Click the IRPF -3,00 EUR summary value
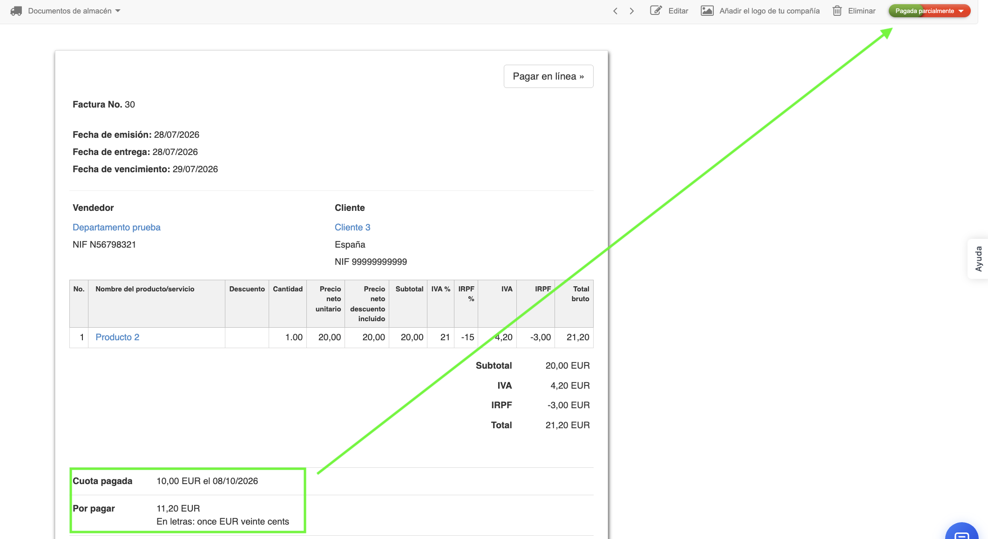 (568, 405)
